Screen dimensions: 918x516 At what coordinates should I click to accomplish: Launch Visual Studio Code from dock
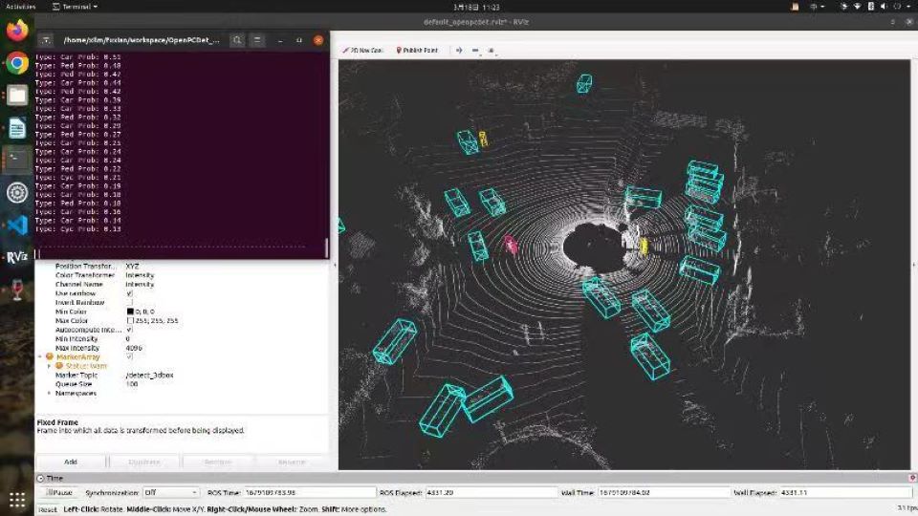click(x=17, y=226)
